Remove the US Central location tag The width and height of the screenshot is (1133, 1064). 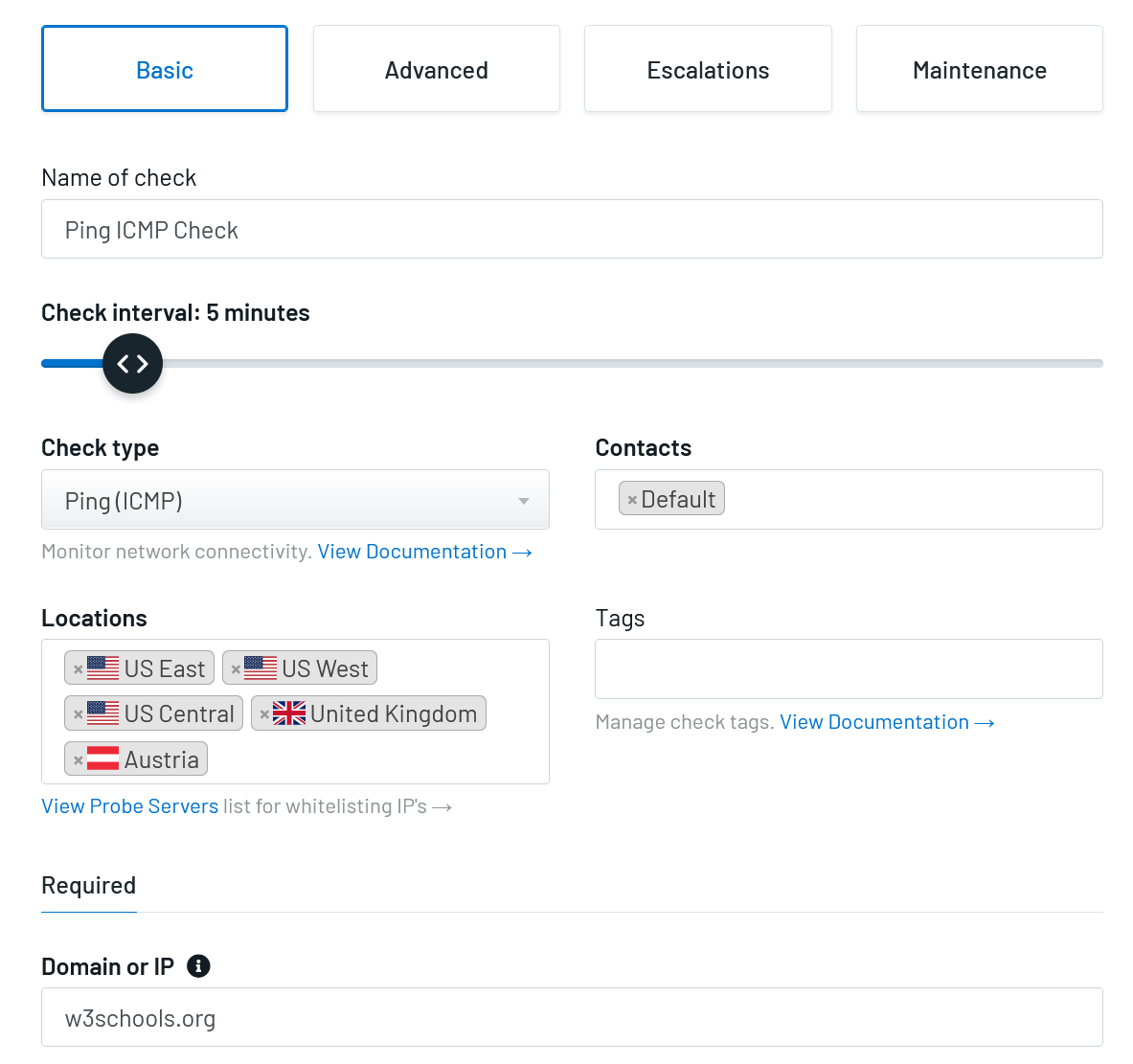pos(79,714)
